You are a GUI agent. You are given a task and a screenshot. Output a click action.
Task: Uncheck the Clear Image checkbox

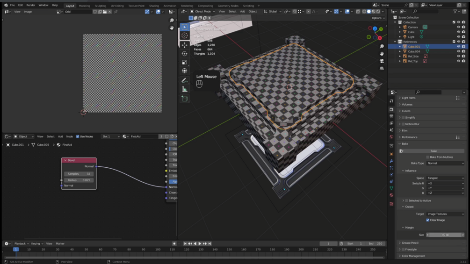pyautogui.click(x=427, y=220)
